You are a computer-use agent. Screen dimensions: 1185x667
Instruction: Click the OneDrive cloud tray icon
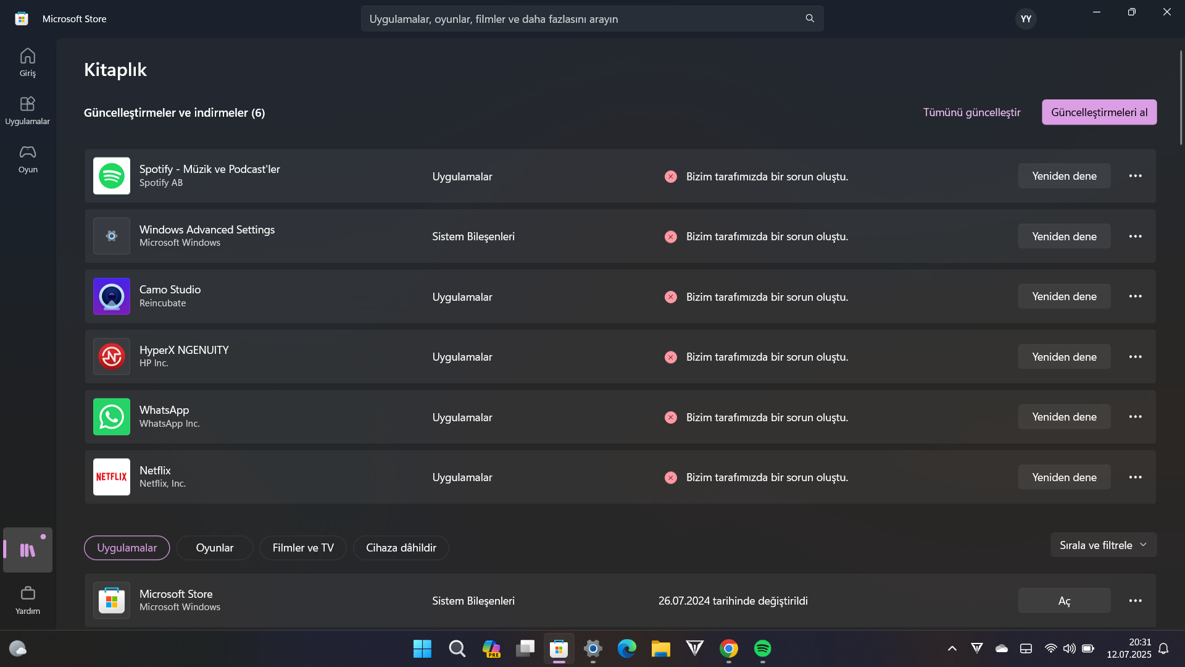[1001, 648]
